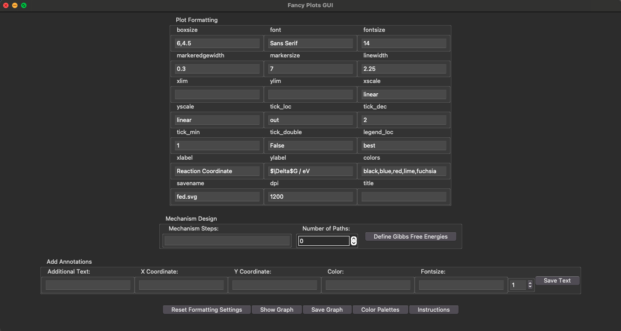This screenshot has height=331, width=621.
Task: Open the Color Palettes window
Action: click(380, 309)
